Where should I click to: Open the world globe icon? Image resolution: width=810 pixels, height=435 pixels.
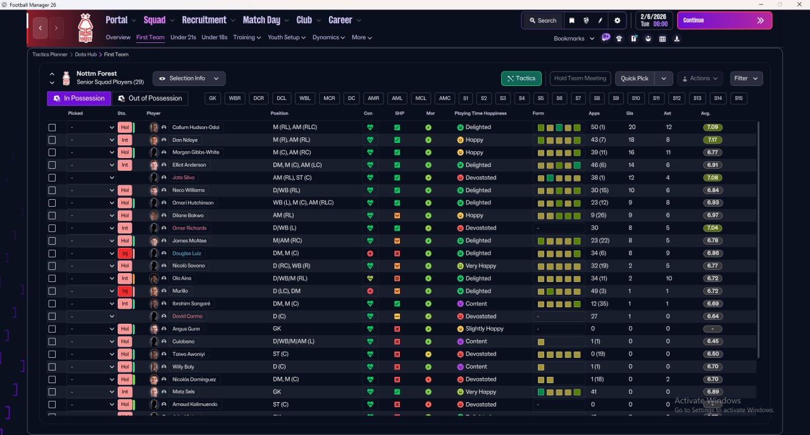pyautogui.click(x=587, y=20)
